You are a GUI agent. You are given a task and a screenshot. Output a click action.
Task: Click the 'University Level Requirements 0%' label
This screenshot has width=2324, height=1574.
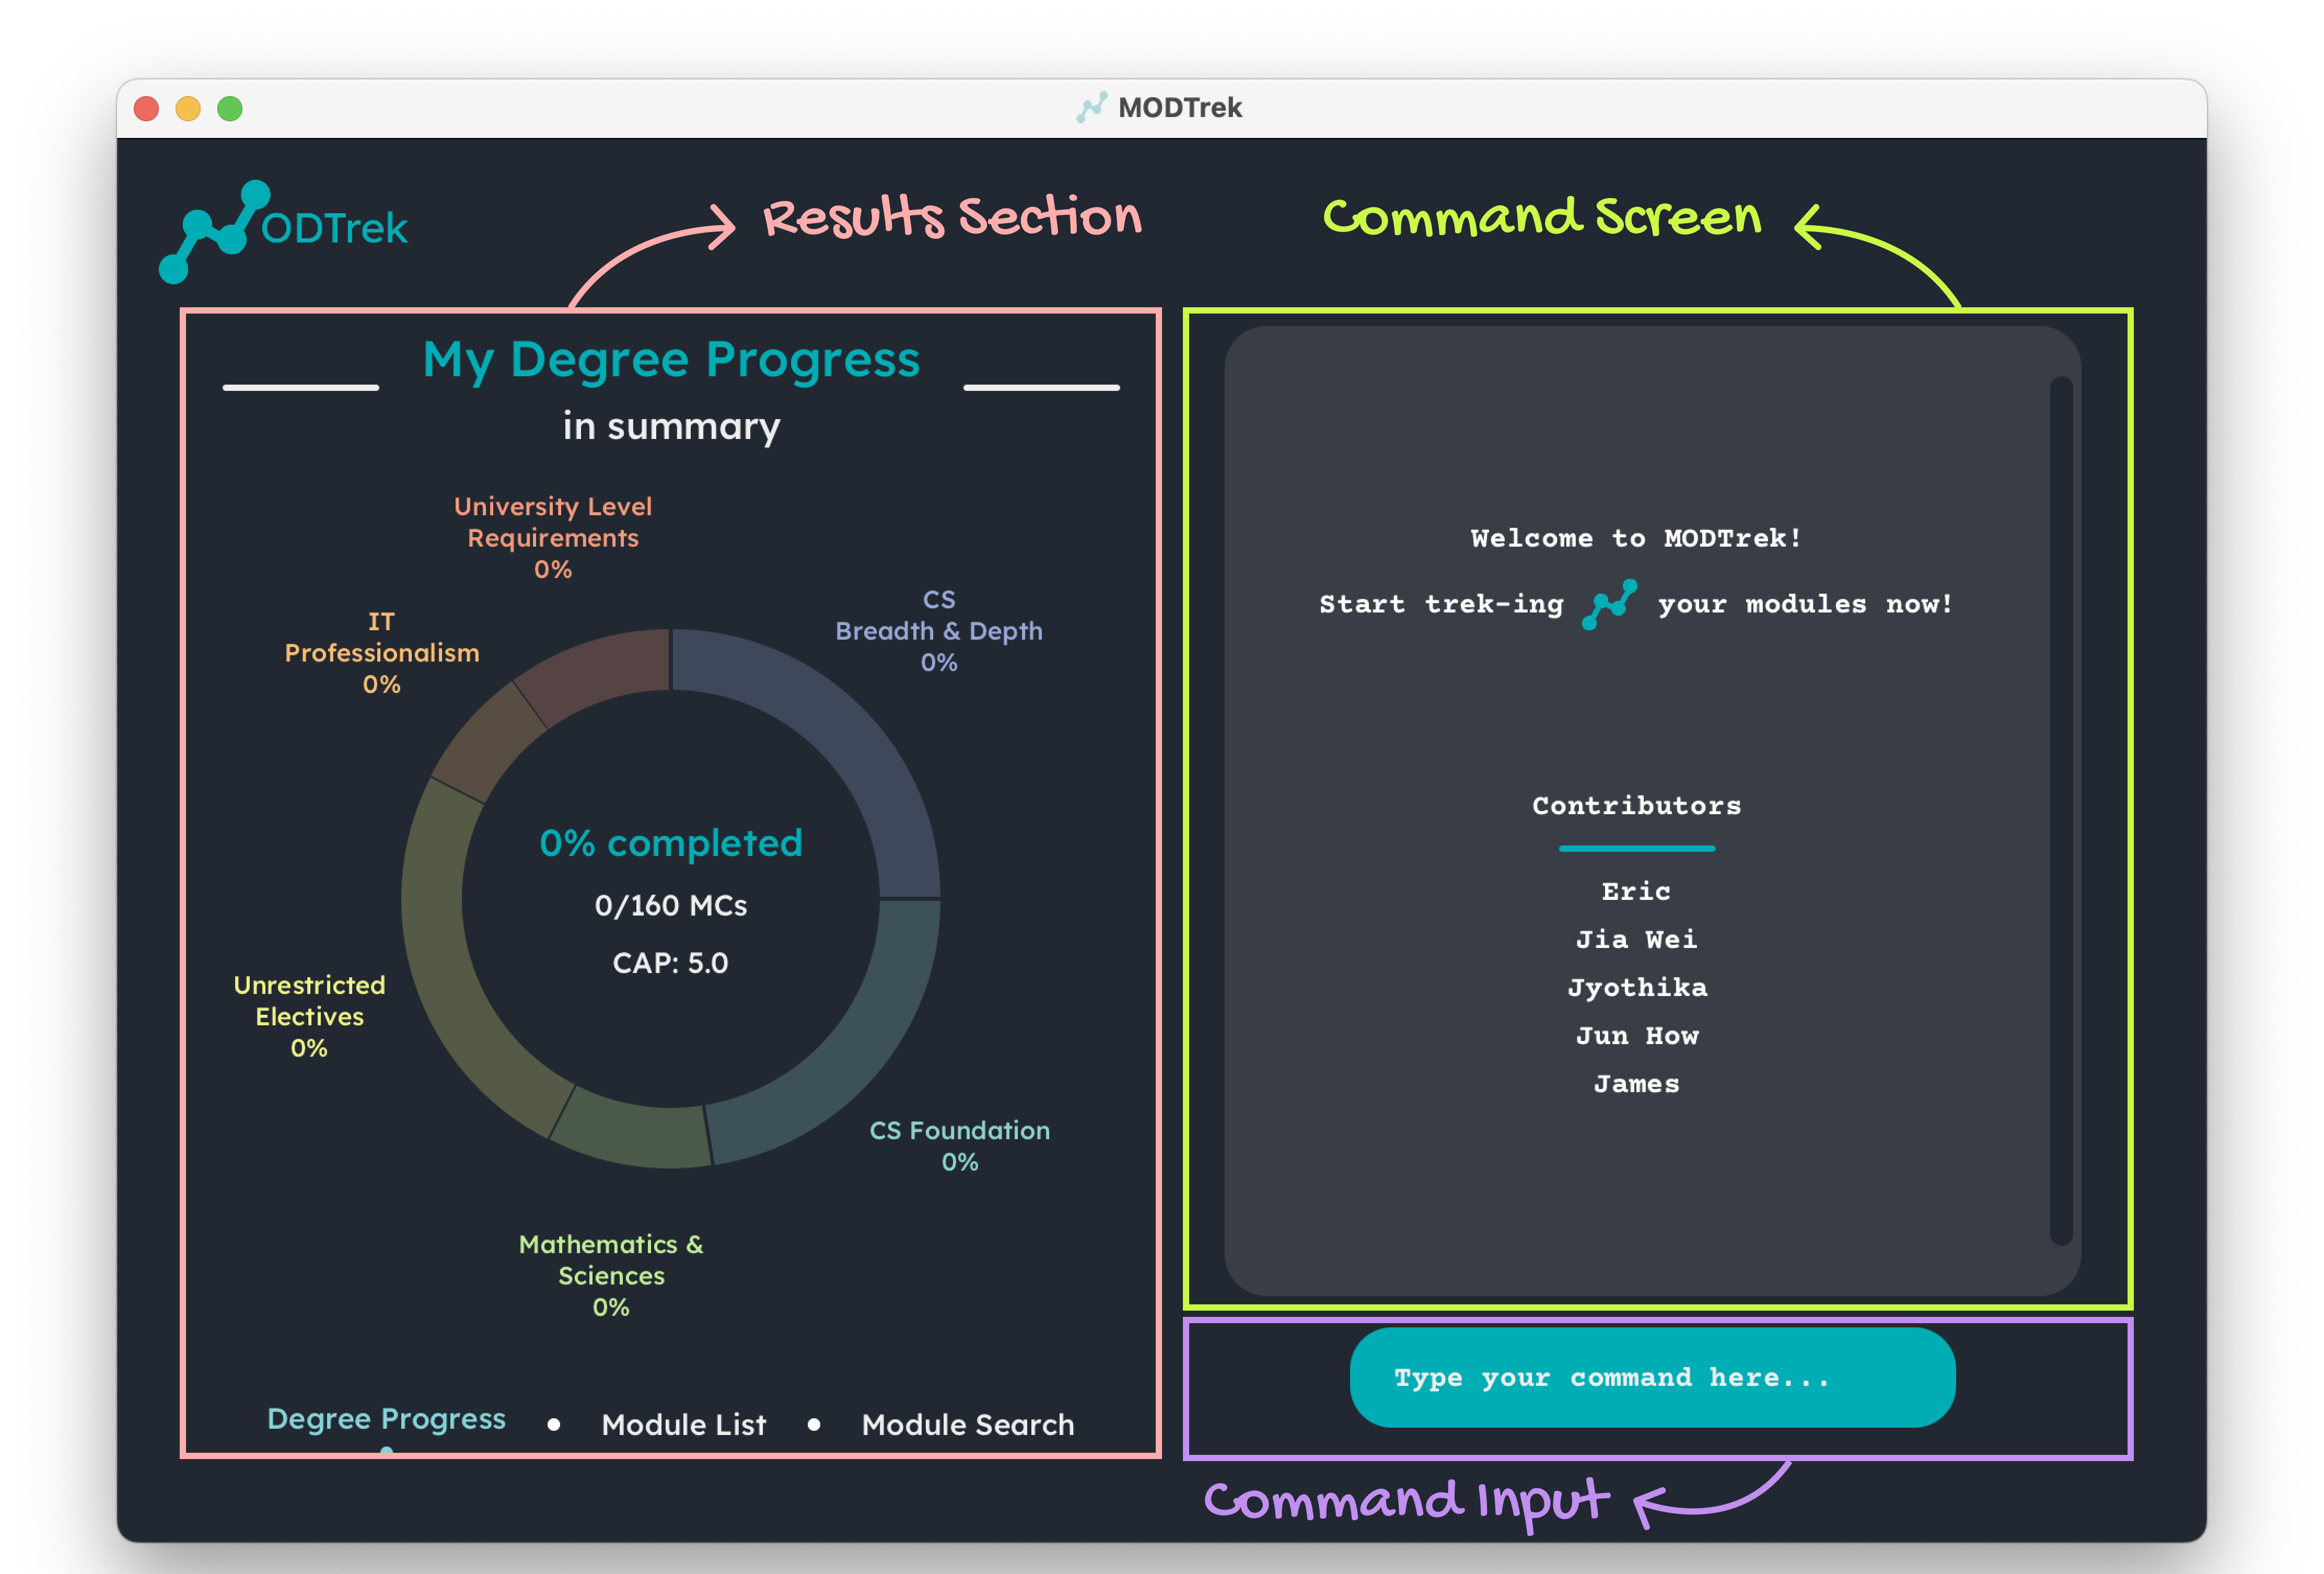tap(553, 538)
